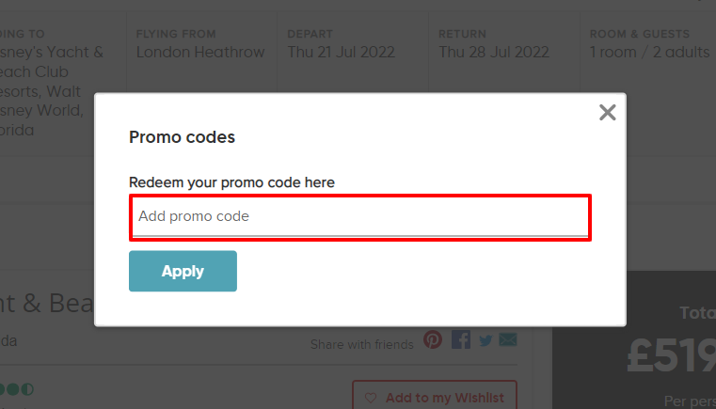Click the green rating circles

[17, 388]
